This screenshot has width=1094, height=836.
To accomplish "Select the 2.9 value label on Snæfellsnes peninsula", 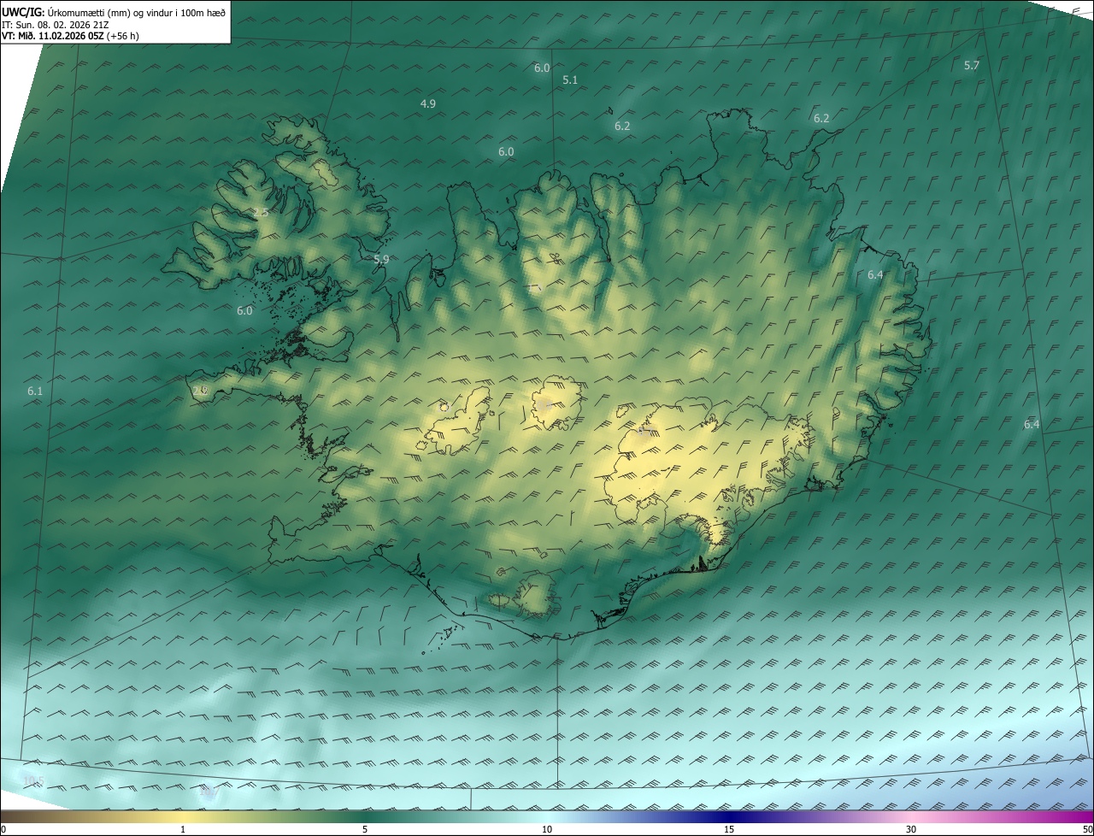I will coord(201,391).
